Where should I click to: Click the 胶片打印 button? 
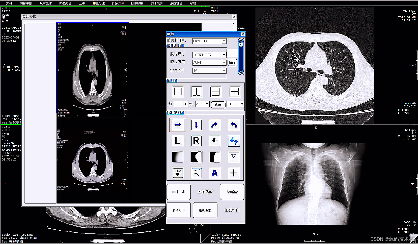click(x=179, y=210)
